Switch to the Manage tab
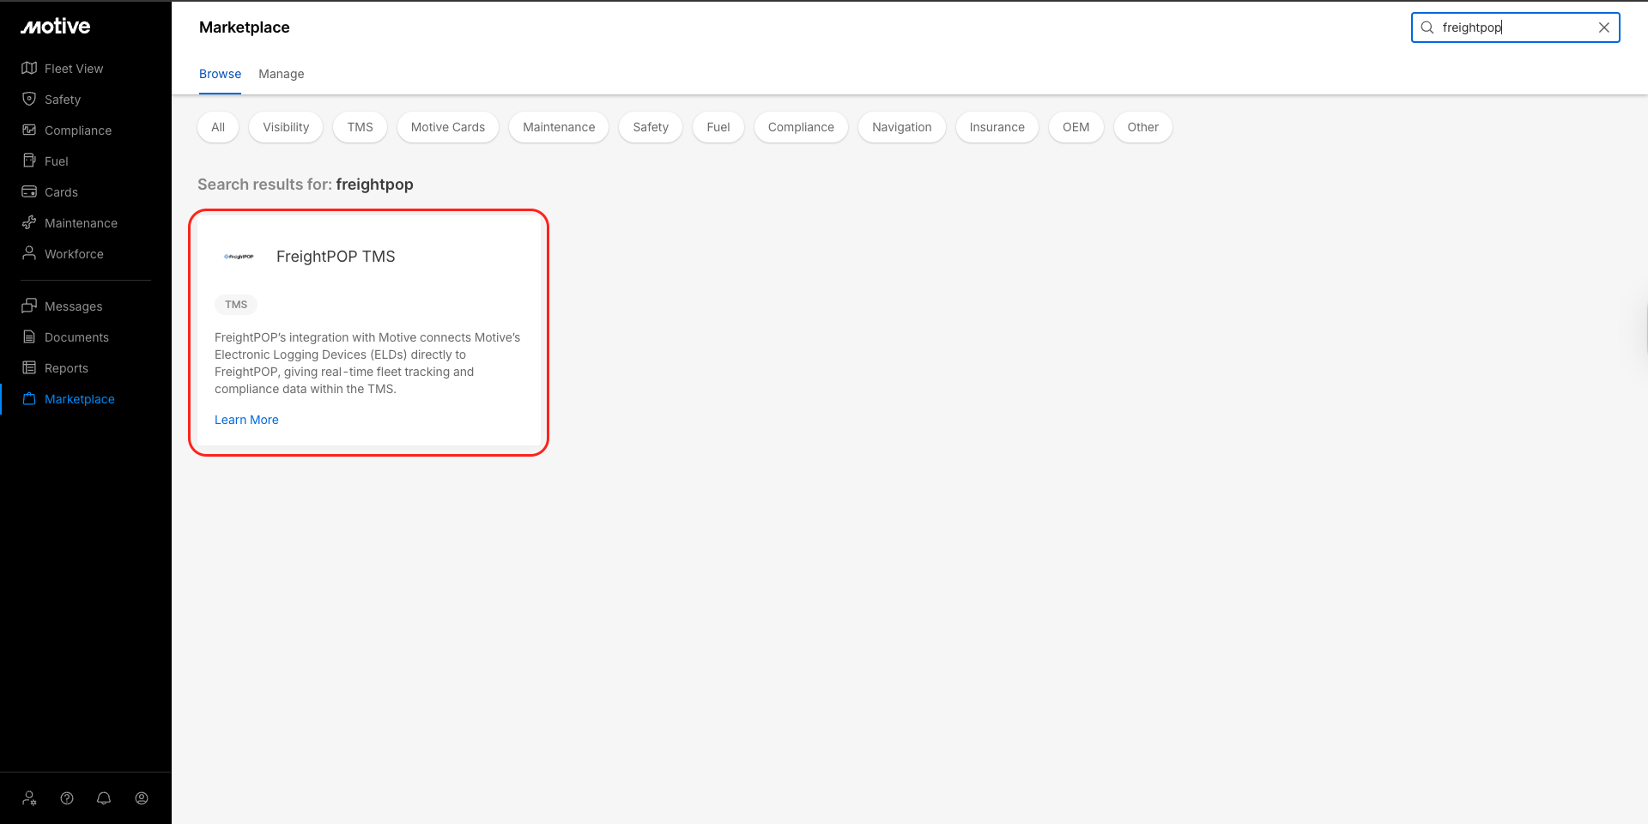 pyautogui.click(x=282, y=74)
